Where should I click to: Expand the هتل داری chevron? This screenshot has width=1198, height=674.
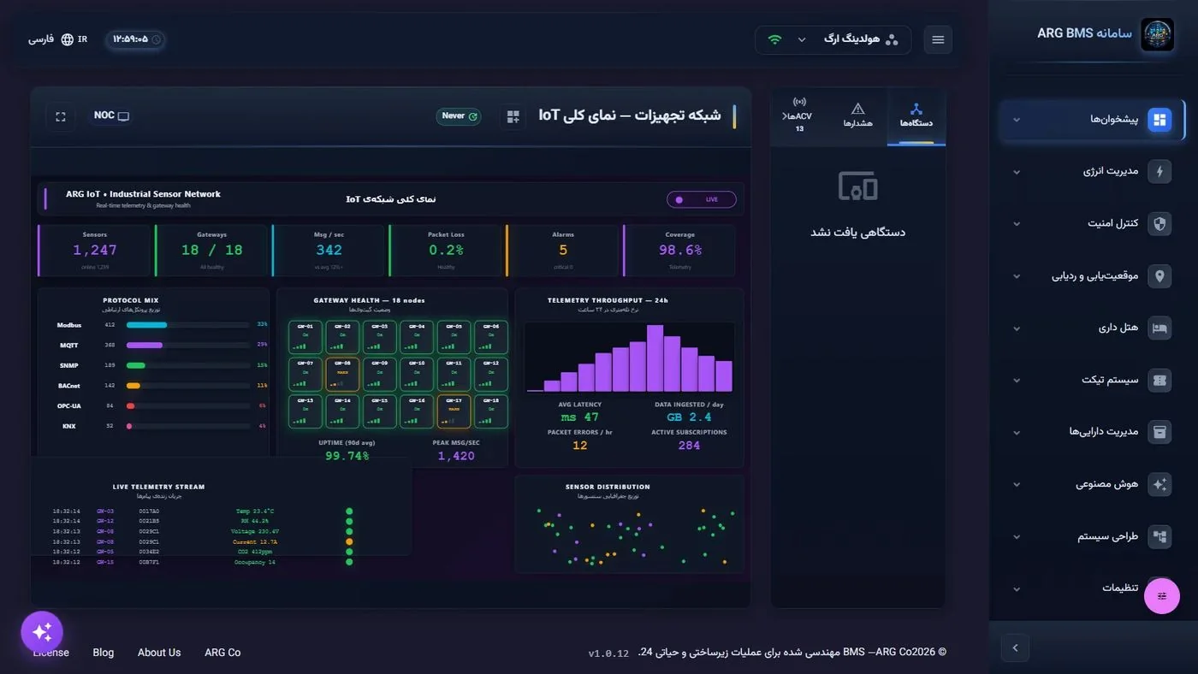click(1017, 328)
